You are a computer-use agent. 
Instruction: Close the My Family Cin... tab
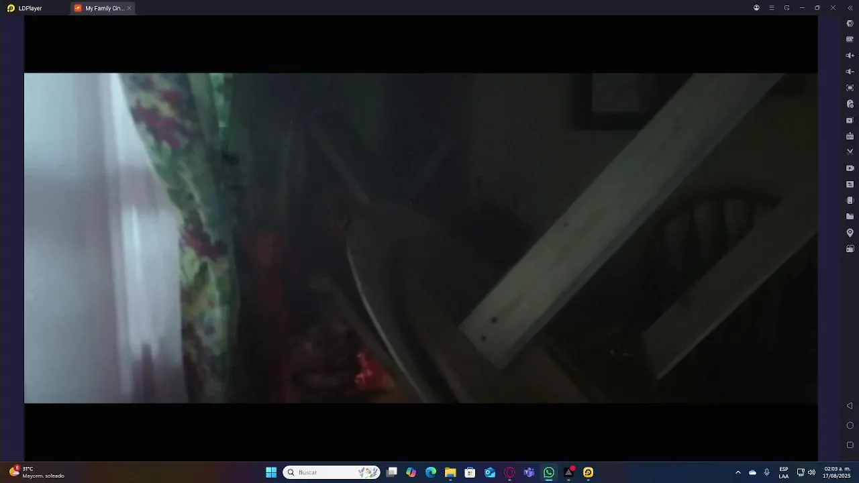click(129, 8)
